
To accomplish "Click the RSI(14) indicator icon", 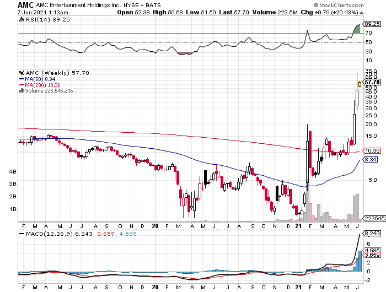I will 22,19.
